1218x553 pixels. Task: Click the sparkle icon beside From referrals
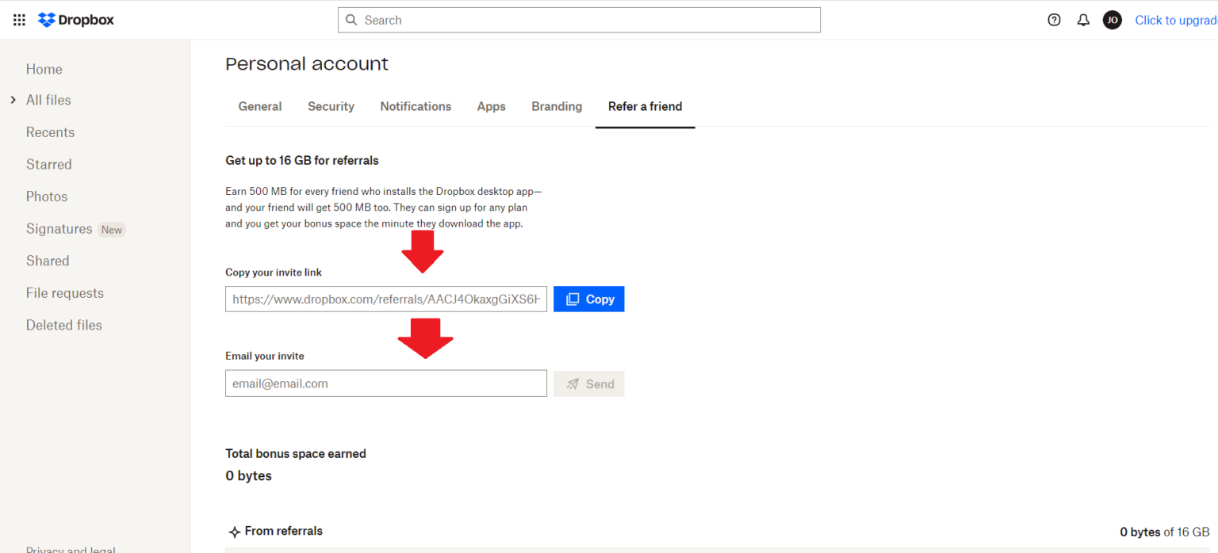pyautogui.click(x=235, y=532)
